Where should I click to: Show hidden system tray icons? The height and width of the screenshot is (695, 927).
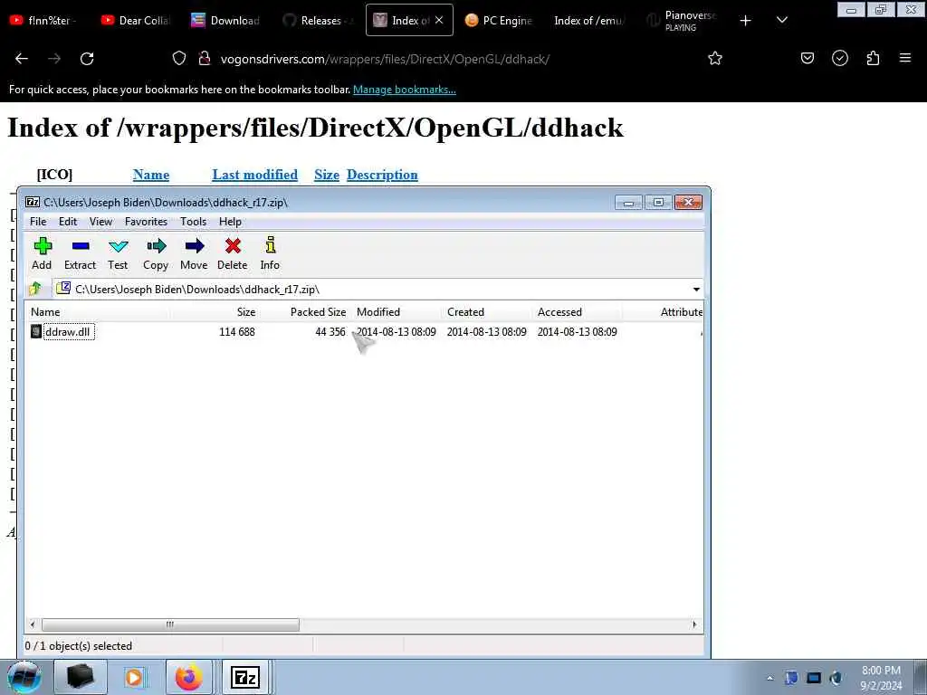(769, 678)
